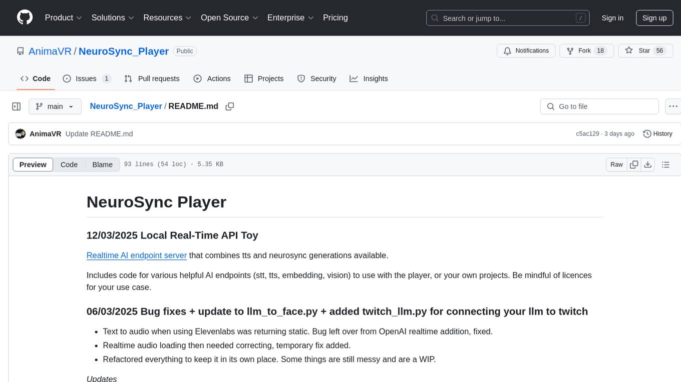Download the raw file
Image resolution: width=681 pixels, height=382 pixels.
click(x=647, y=164)
